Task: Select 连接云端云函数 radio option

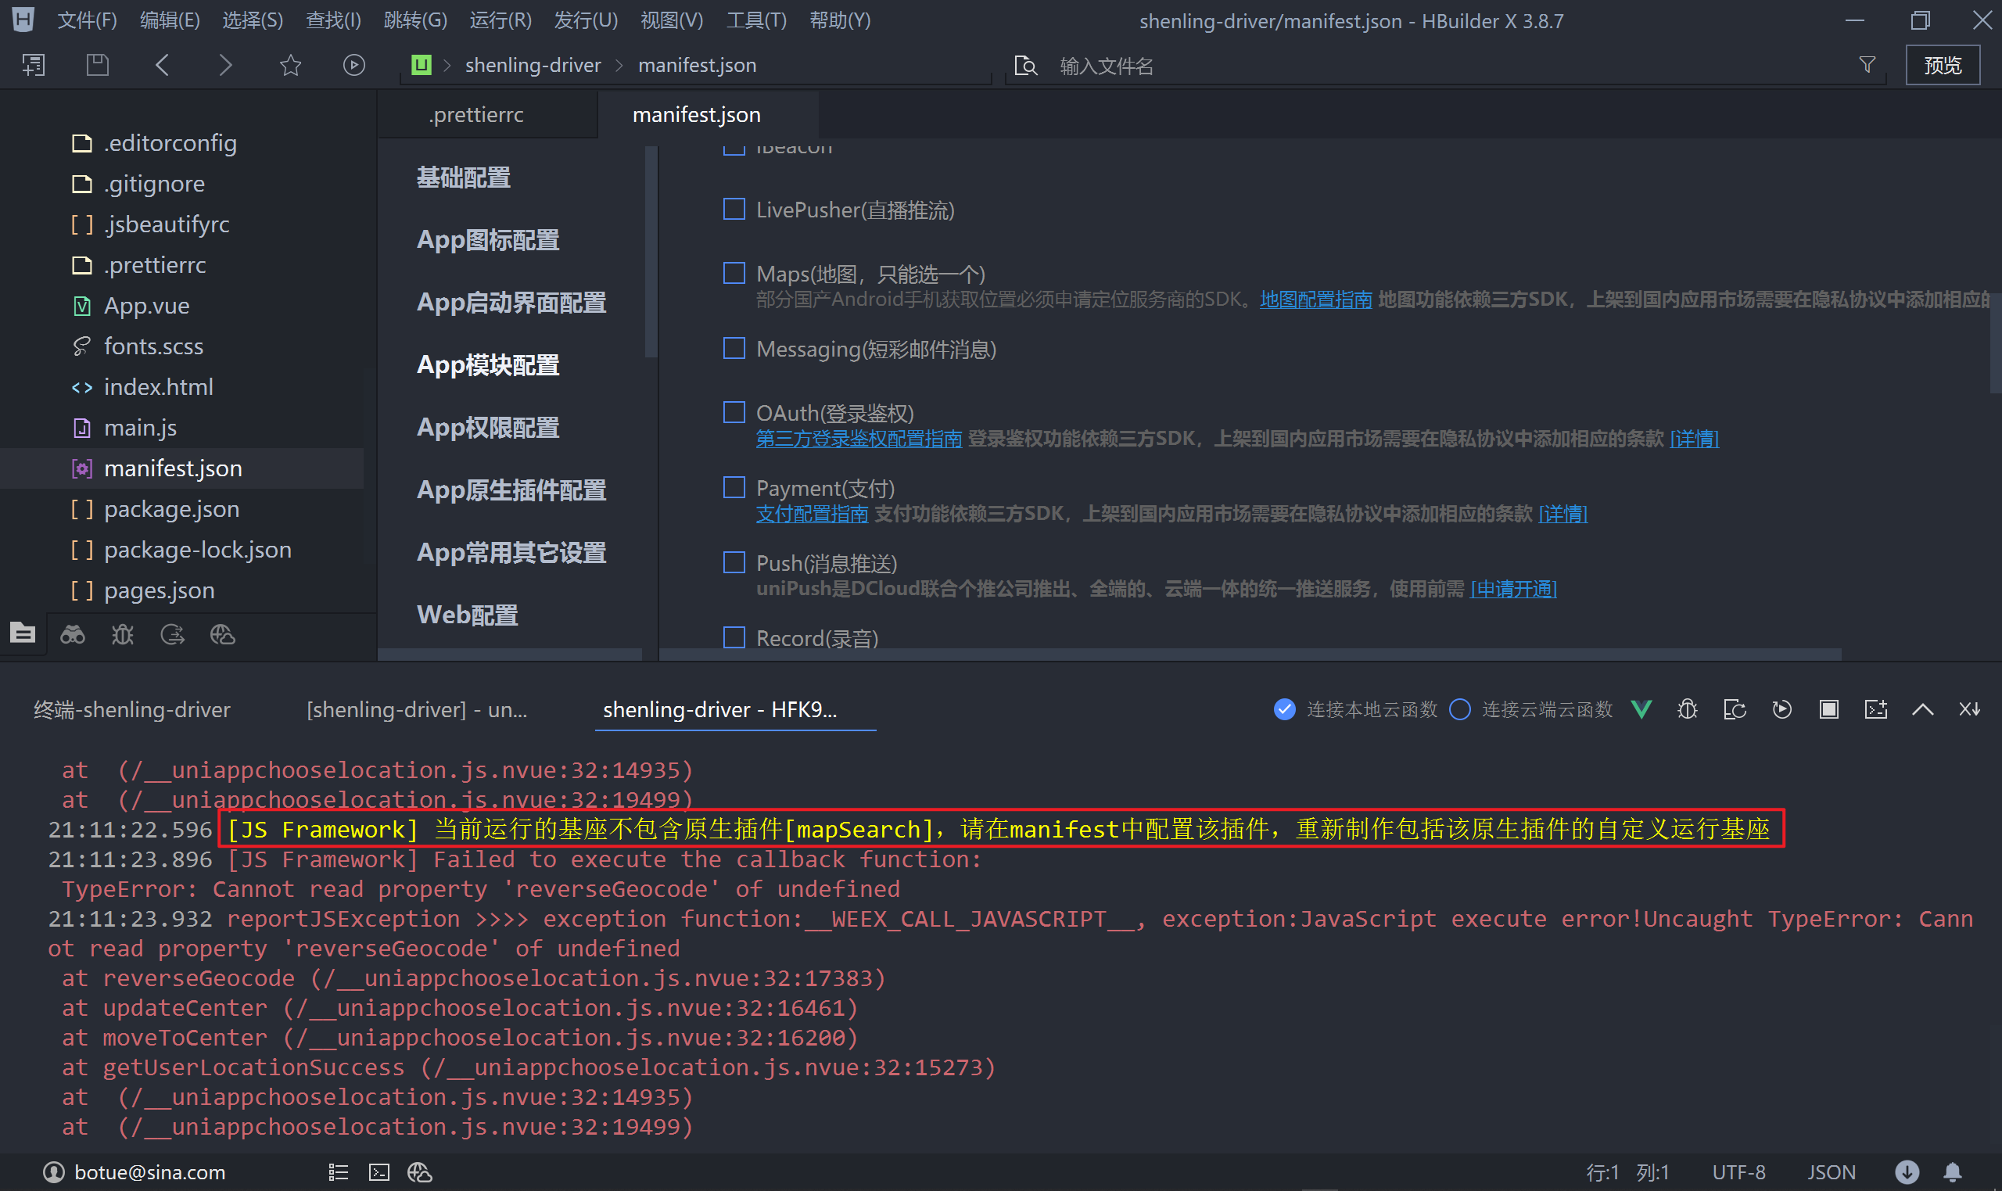Action: click(1460, 709)
